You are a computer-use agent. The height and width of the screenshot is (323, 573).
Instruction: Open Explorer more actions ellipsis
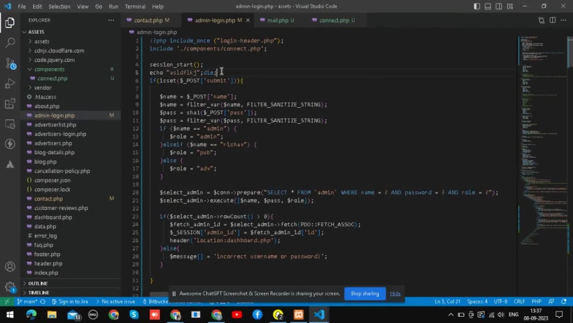(111, 20)
